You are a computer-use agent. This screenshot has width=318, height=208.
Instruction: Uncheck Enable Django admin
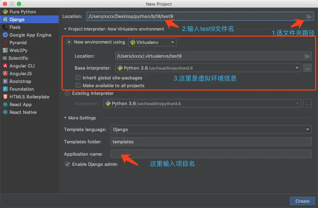(68, 164)
